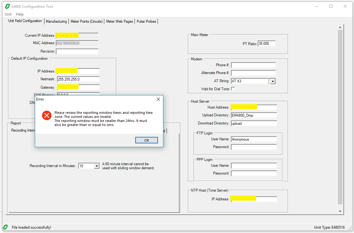Screen dimensions: 354x233
Task: Click the MAC Address field
Action: click(x=77, y=43)
